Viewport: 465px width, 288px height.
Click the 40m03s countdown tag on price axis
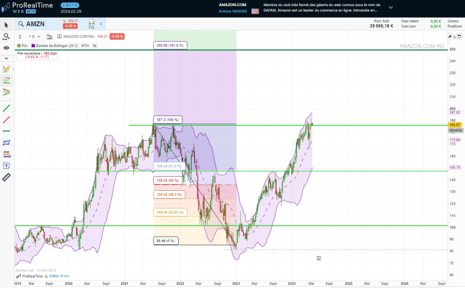(x=455, y=130)
